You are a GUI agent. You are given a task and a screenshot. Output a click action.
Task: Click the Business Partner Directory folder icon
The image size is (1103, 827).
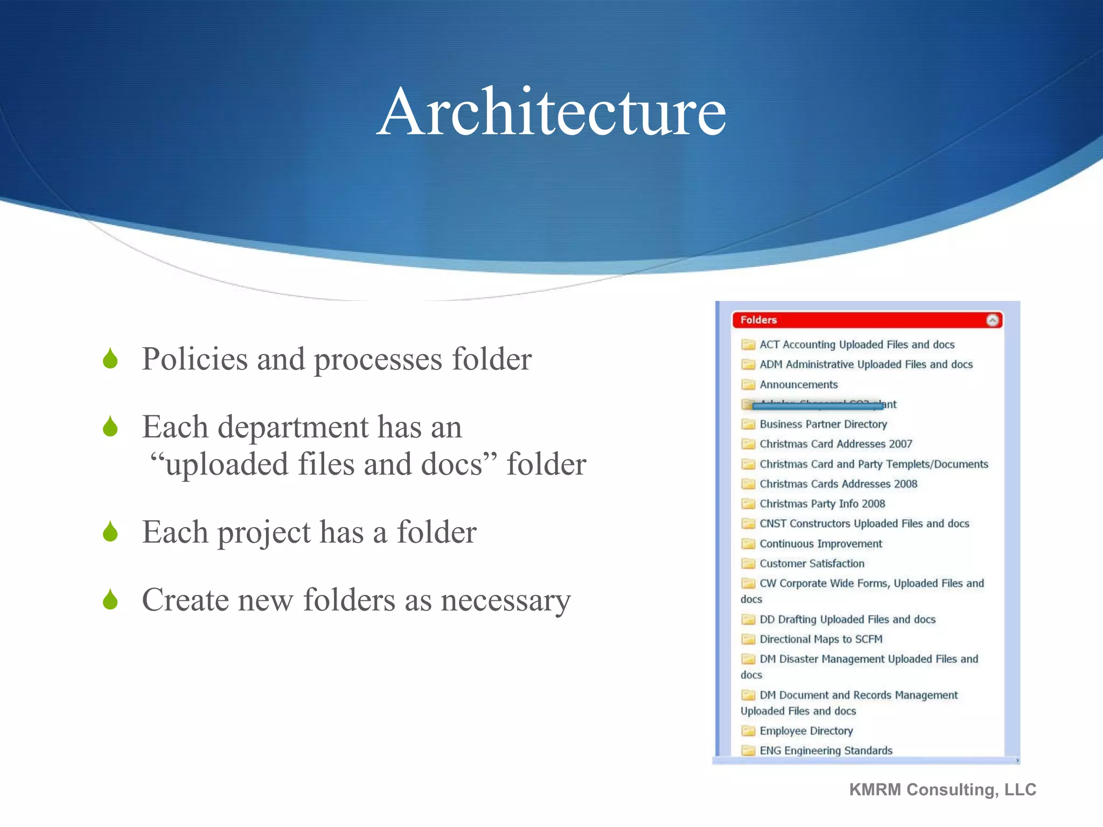[x=748, y=424]
